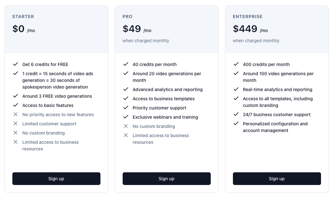Click the checkmark beside 'Get 6 credits for FREE'
Image resolution: width=334 pixels, height=198 pixels.
tap(16, 64)
